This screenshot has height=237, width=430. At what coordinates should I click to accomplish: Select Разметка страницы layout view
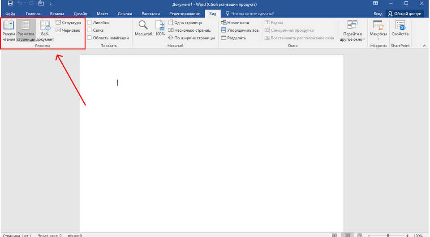point(26,30)
